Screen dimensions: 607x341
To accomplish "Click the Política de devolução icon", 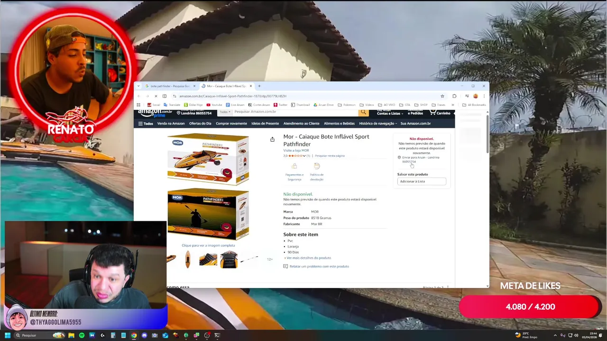I will click(x=317, y=166).
